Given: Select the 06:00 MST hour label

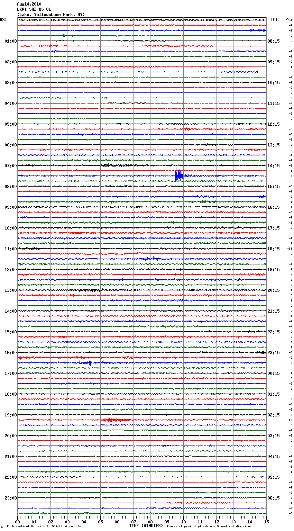Looking at the screenshot, I should tap(11, 145).
